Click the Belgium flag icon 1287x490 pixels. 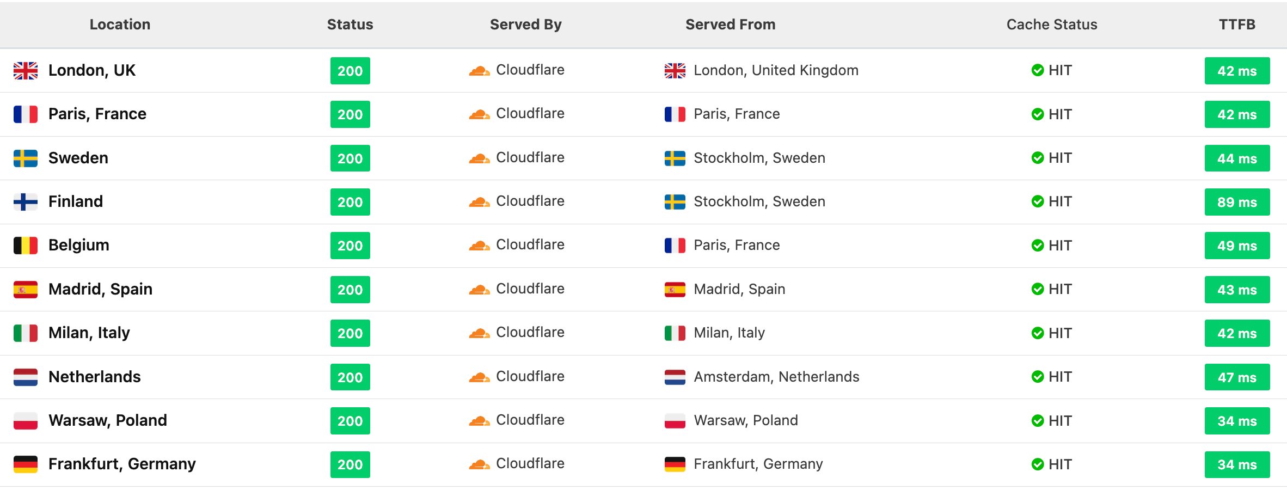point(26,246)
